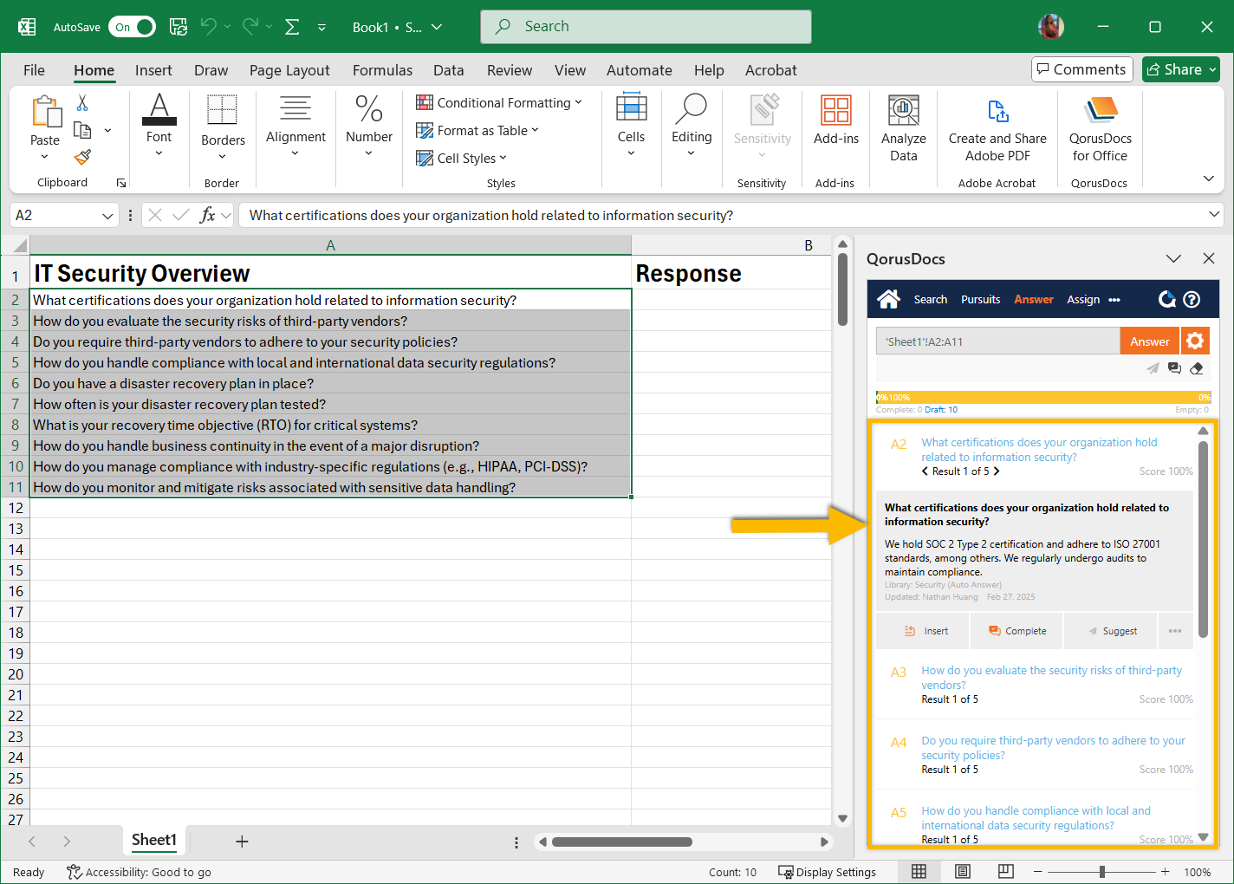Click the eraser clear icon in QorusDocs

(x=1197, y=368)
